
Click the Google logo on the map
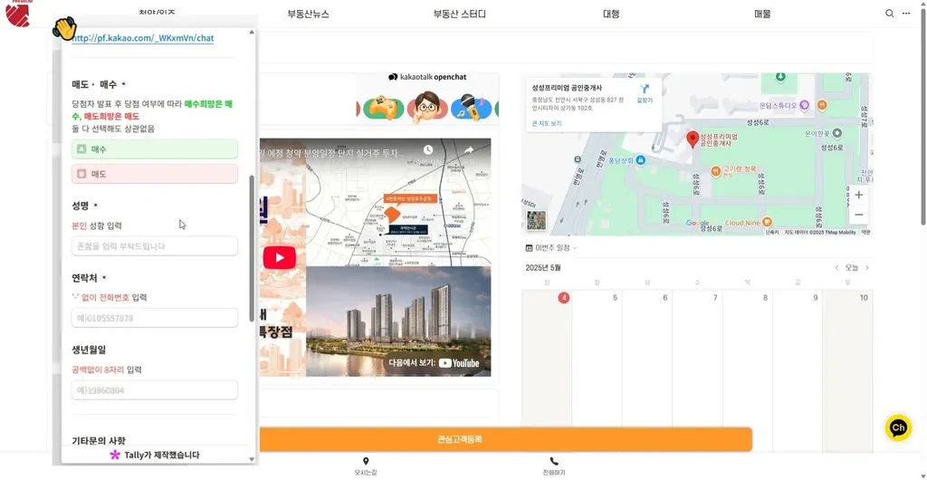tap(698, 224)
